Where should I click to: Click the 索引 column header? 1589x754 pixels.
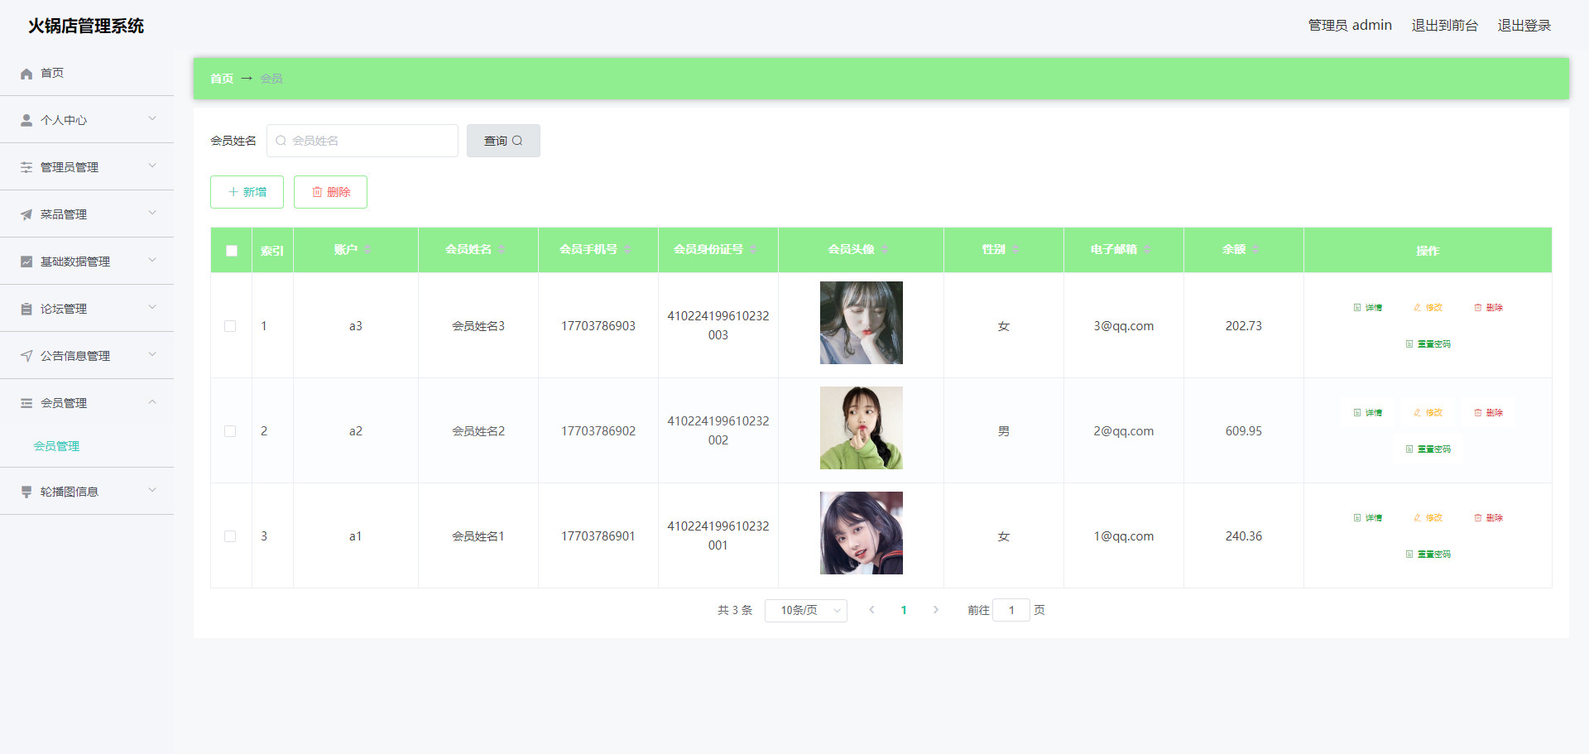pos(272,251)
